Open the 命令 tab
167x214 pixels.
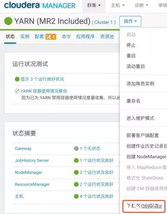(x=66, y=37)
